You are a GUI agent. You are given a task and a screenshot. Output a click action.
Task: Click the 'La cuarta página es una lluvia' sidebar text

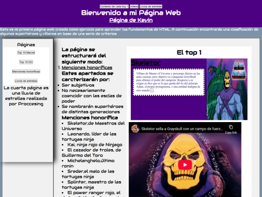pyautogui.click(x=26, y=96)
